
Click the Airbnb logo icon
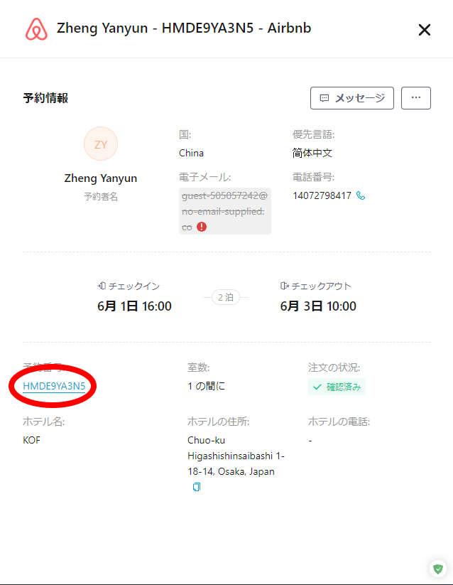pyautogui.click(x=36, y=29)
